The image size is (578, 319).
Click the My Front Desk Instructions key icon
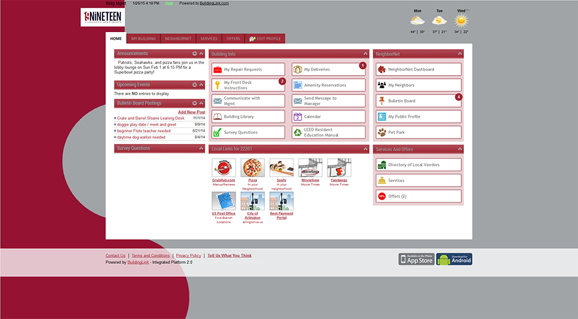click(217, 85)
